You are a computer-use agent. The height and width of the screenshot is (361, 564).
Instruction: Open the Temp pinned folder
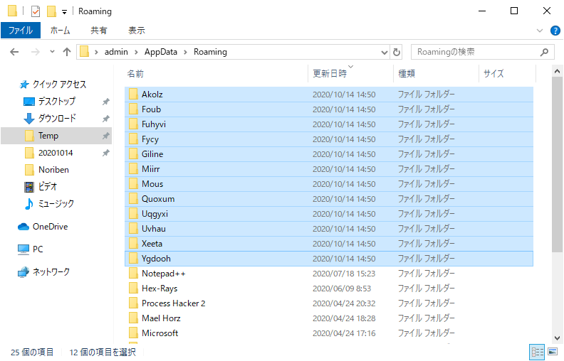[x=56, y=136]
